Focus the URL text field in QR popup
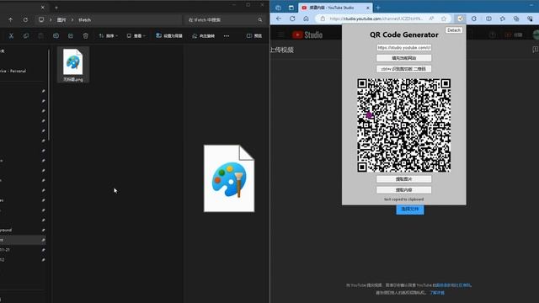 click(x=404, y=47)
